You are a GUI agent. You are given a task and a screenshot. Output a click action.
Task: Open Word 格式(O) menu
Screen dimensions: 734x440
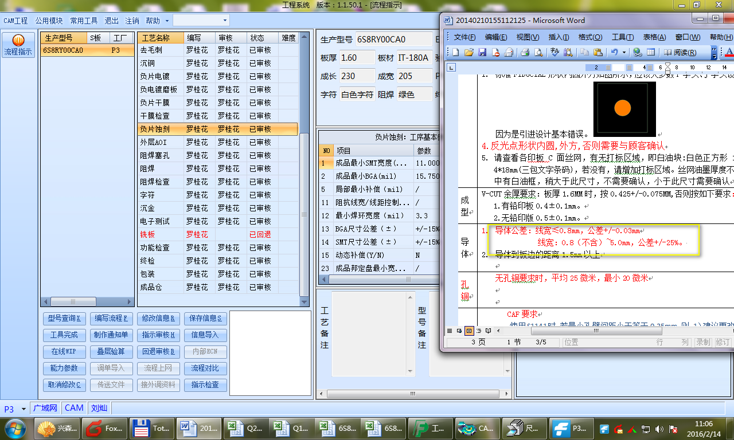point(590,37)
